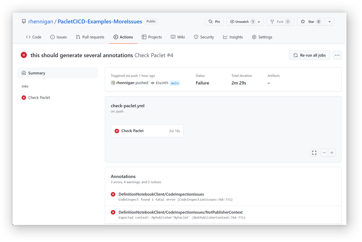Select Check Paclet job in sidebar
This screenshot has height=242, width=362.
point(39,98)
